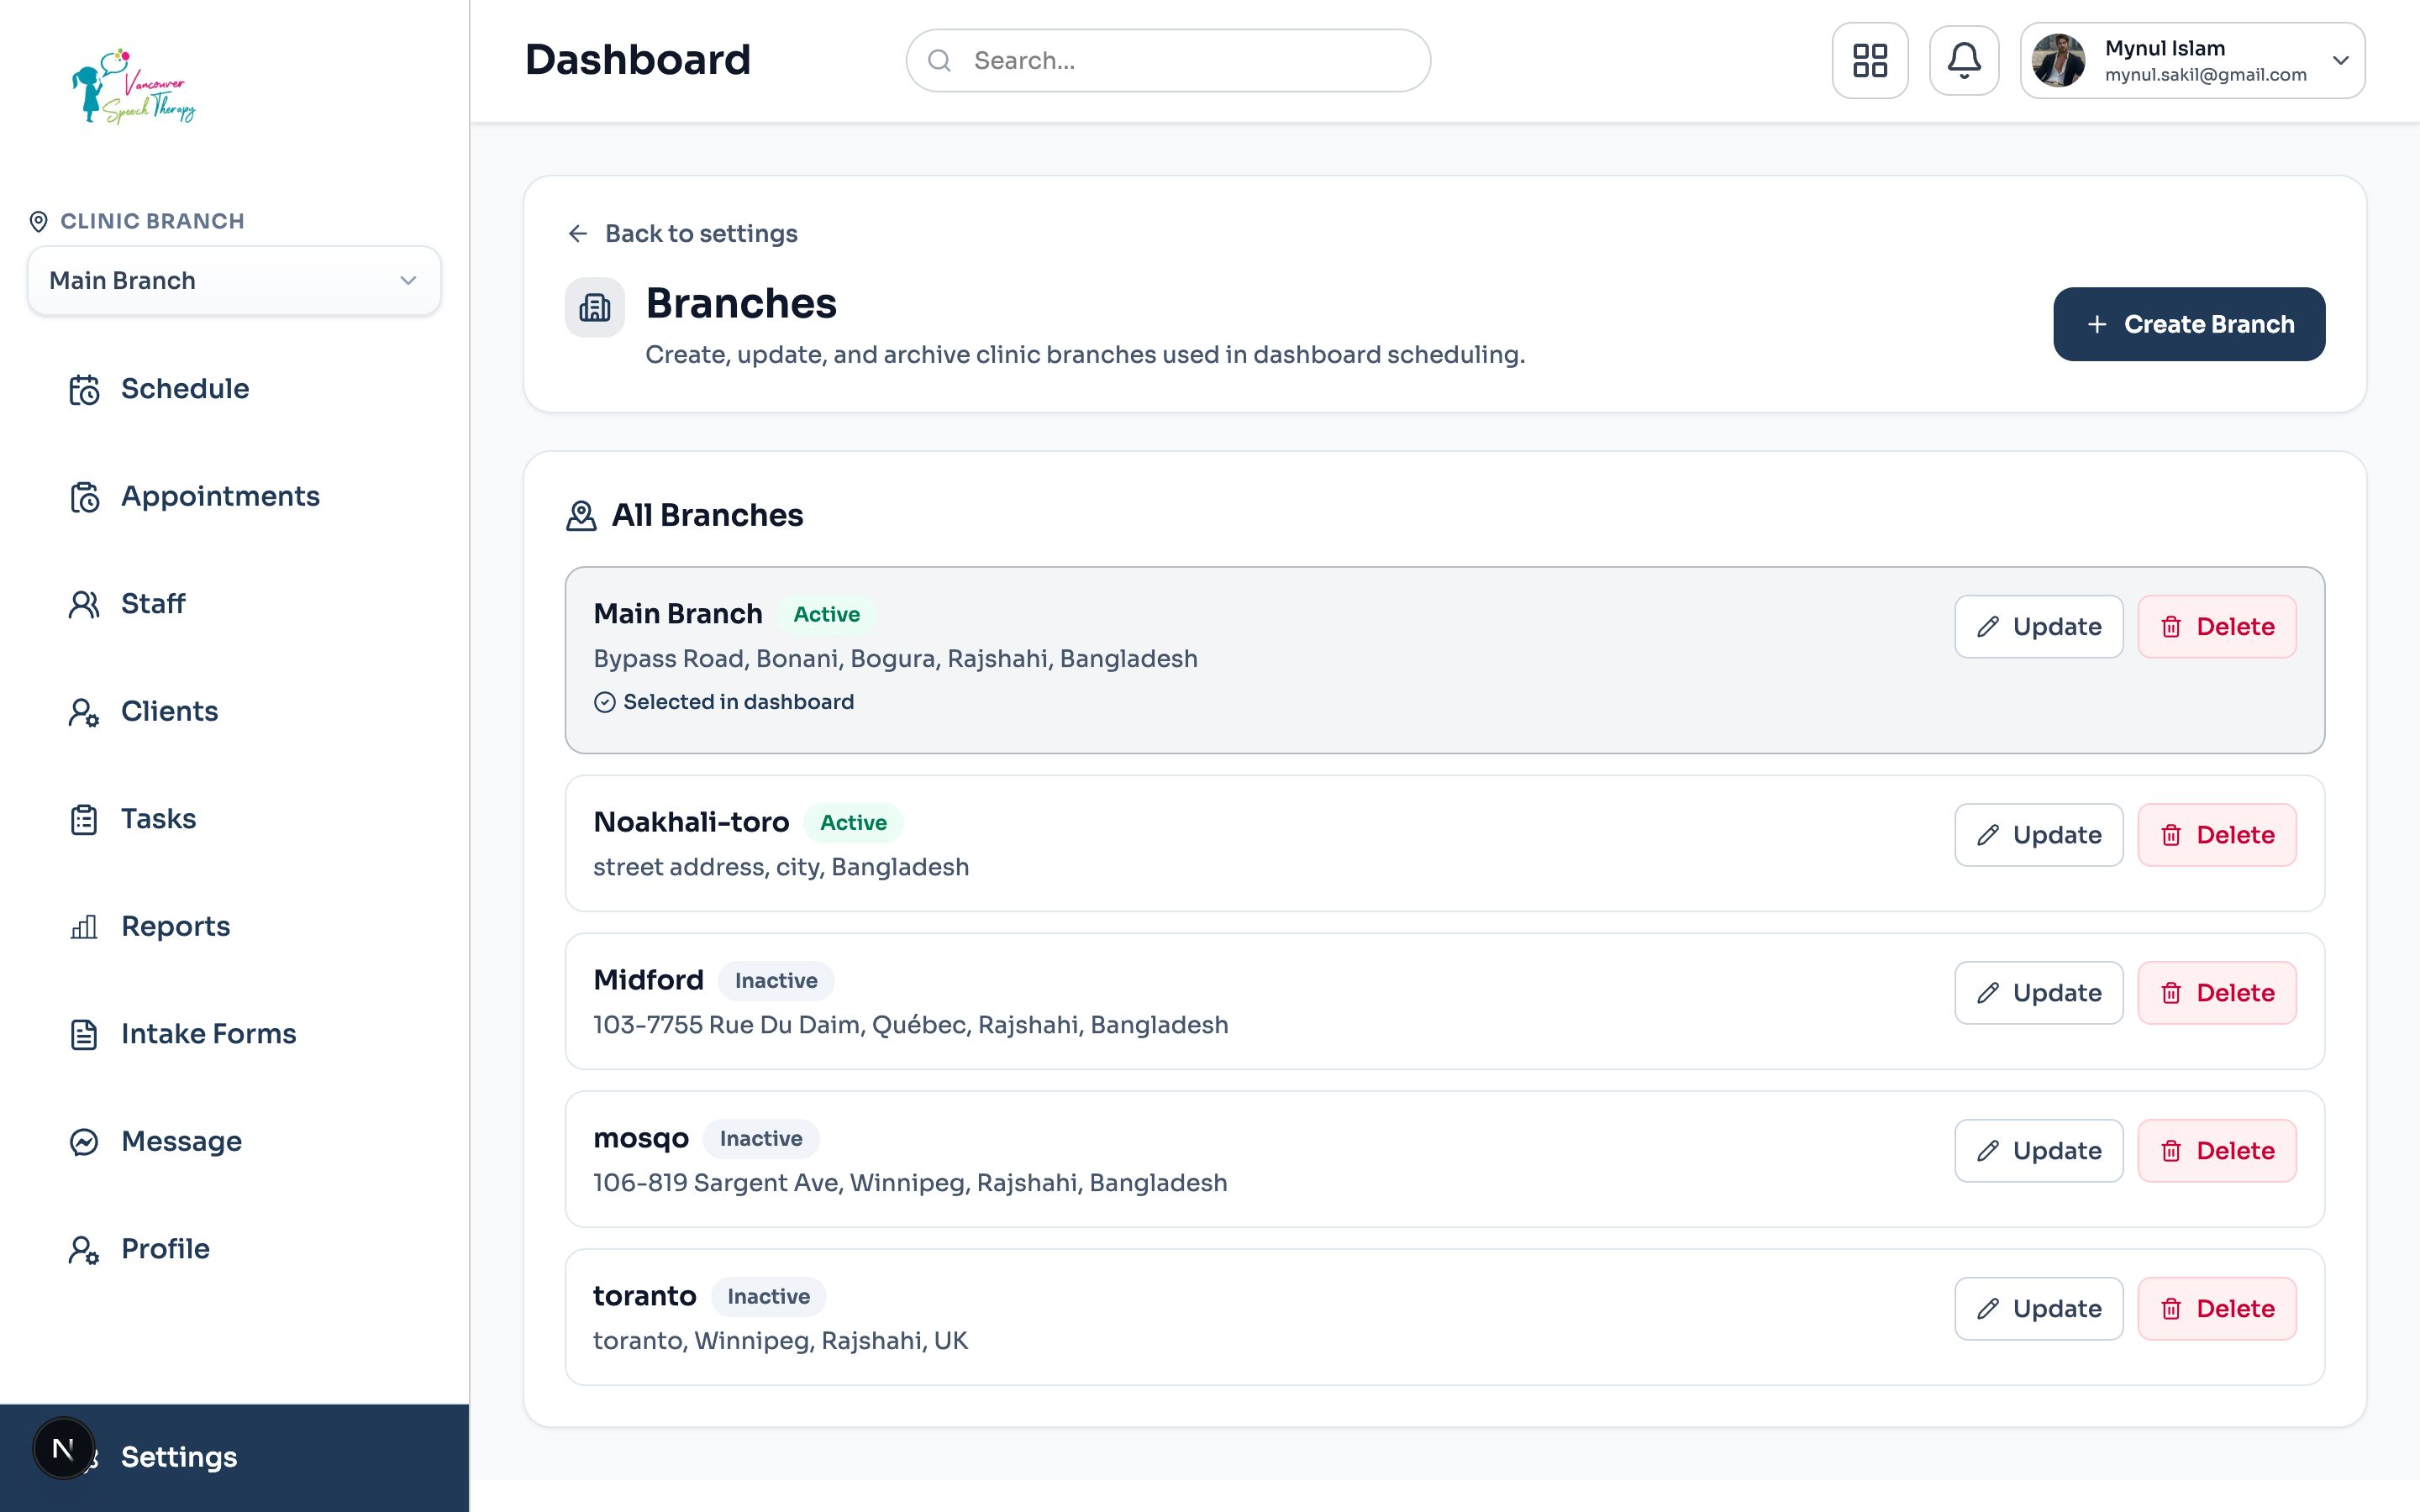Screen dimensions: 2420x1512
Task: Open the apps grid icon
Action: (x=1869, y=60)
